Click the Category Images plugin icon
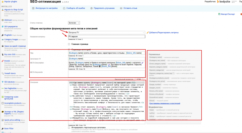Screen dimensions: 242x133 (x=3, y=40)
